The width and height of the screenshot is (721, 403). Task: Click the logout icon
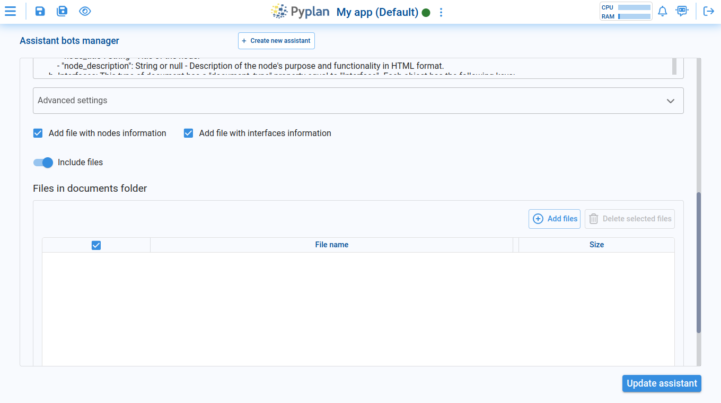[709, 11]
